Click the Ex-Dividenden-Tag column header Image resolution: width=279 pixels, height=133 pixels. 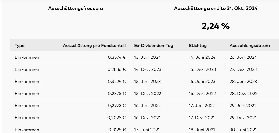pyautogui.click(x=153, y=46)
